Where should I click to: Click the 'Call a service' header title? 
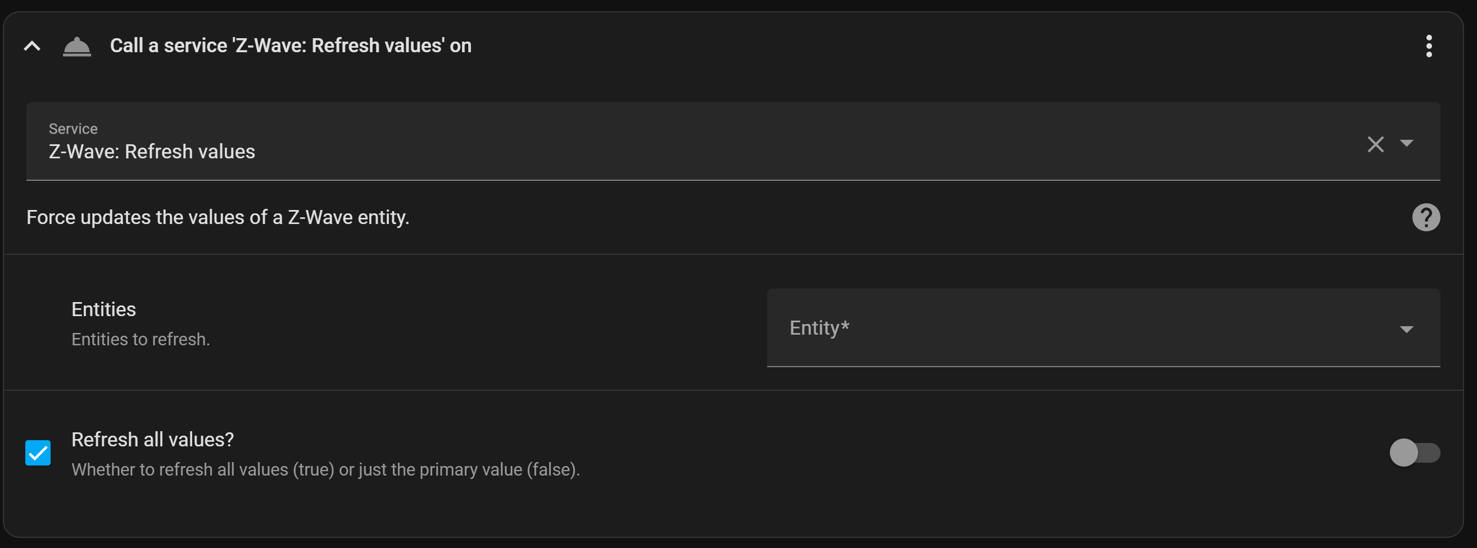[x=291, y=46]
